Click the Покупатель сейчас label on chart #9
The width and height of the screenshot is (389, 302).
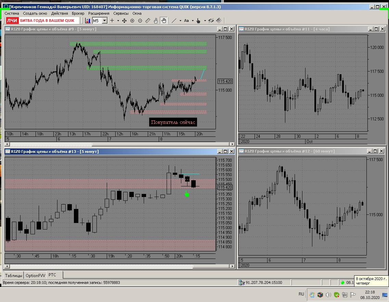173,122
